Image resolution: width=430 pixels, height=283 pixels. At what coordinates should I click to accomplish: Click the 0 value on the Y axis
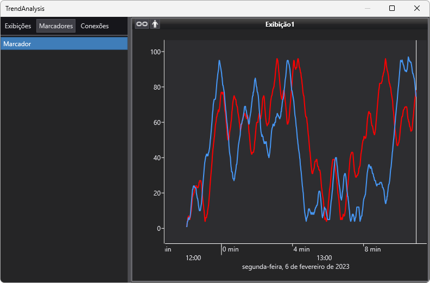point(160,228)
